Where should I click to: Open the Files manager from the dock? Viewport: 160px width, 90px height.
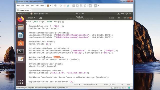tap(21, 27)
